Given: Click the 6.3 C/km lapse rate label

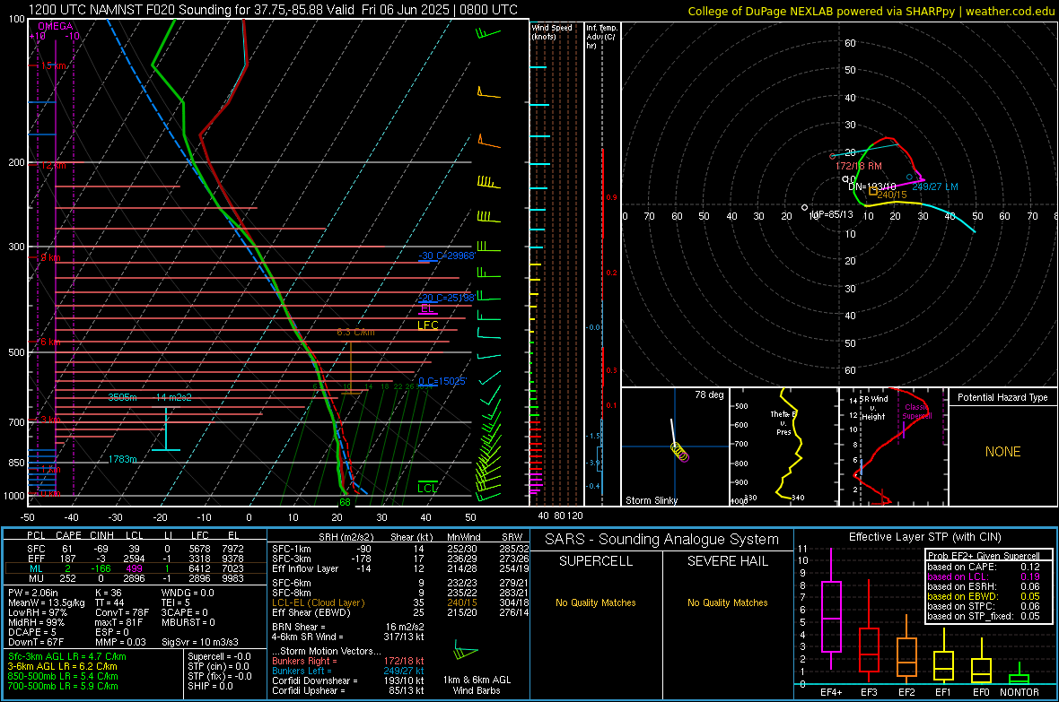Looking at the screenshot, I should pos(355,332).
